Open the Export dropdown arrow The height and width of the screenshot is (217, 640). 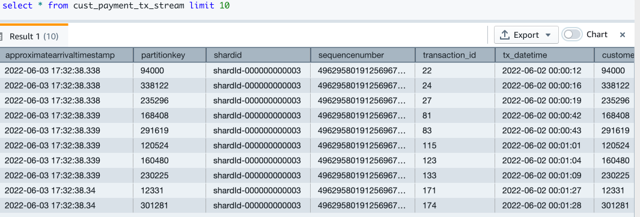coord(549,35)
